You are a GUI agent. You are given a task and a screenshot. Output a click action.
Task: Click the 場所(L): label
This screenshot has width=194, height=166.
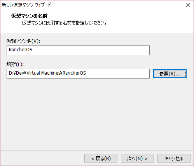[x=15, y=64]
